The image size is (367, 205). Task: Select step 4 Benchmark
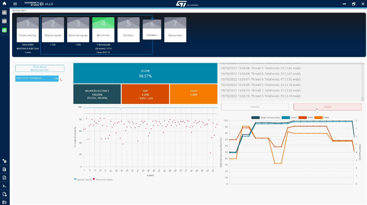click(x=103, y=30)
